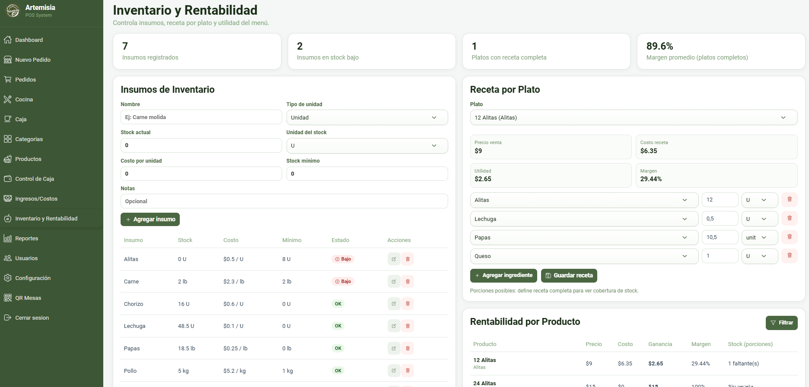
Task: Click Cerrar sesion to log out
Action: coord(51,318)
